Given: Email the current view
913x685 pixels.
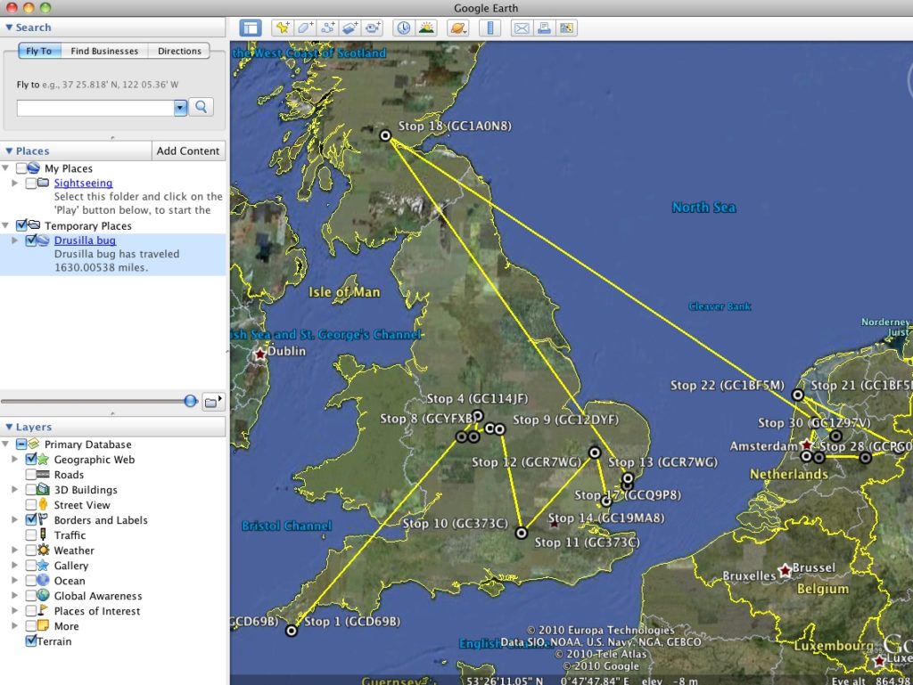Looking at the screenshot, I should 522,28.
